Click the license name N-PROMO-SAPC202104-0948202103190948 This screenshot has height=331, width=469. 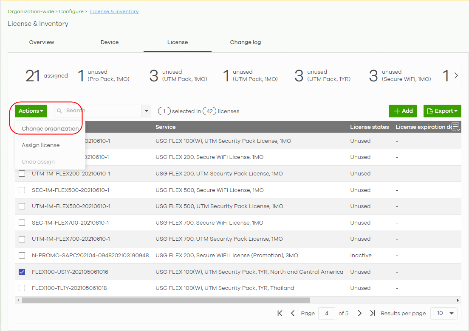(x=90, y=255)
